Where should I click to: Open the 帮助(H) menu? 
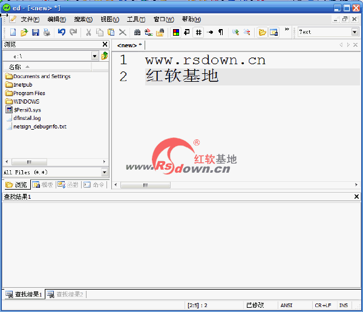[191, 19]
